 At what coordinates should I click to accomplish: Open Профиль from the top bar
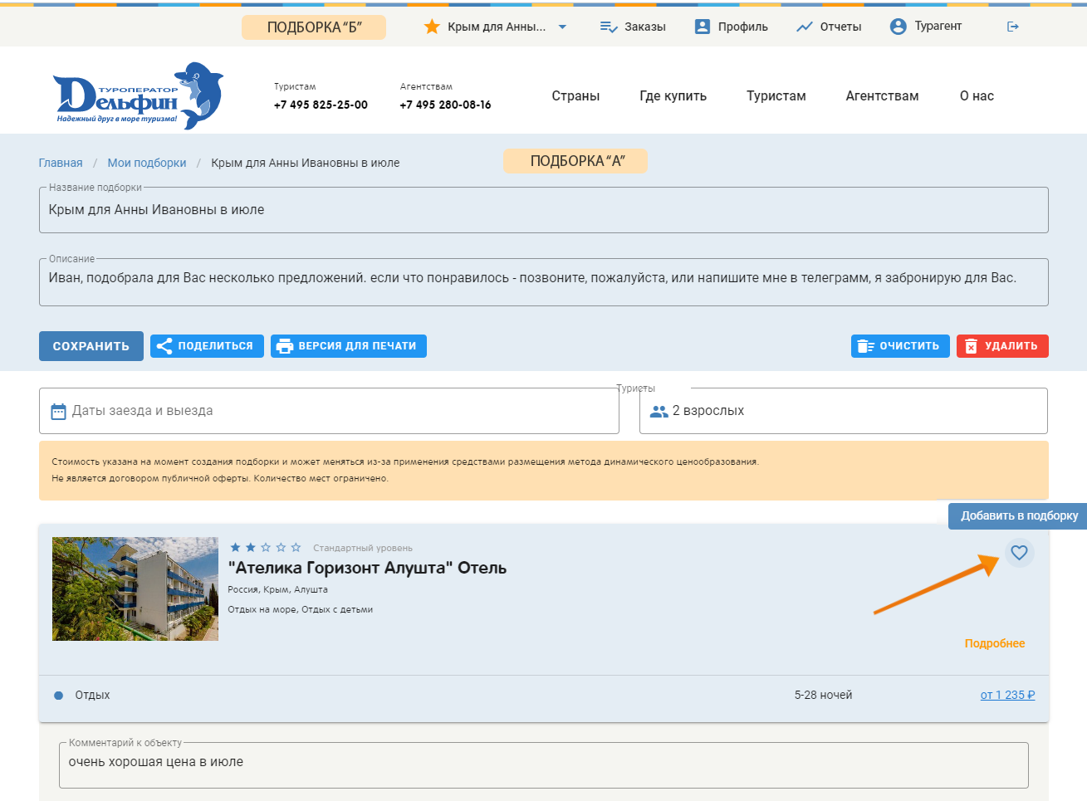pyautogui.click(x=732, y=27)
